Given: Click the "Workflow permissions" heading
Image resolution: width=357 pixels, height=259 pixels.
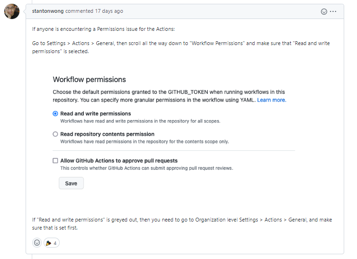Looking at the screenshot, I should tap(89, 80).
